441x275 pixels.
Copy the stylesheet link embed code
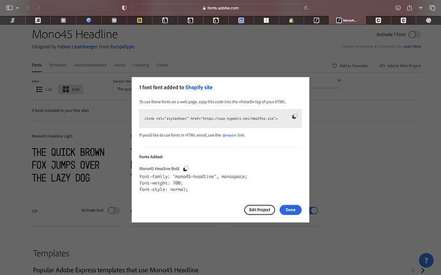[295, 116]
